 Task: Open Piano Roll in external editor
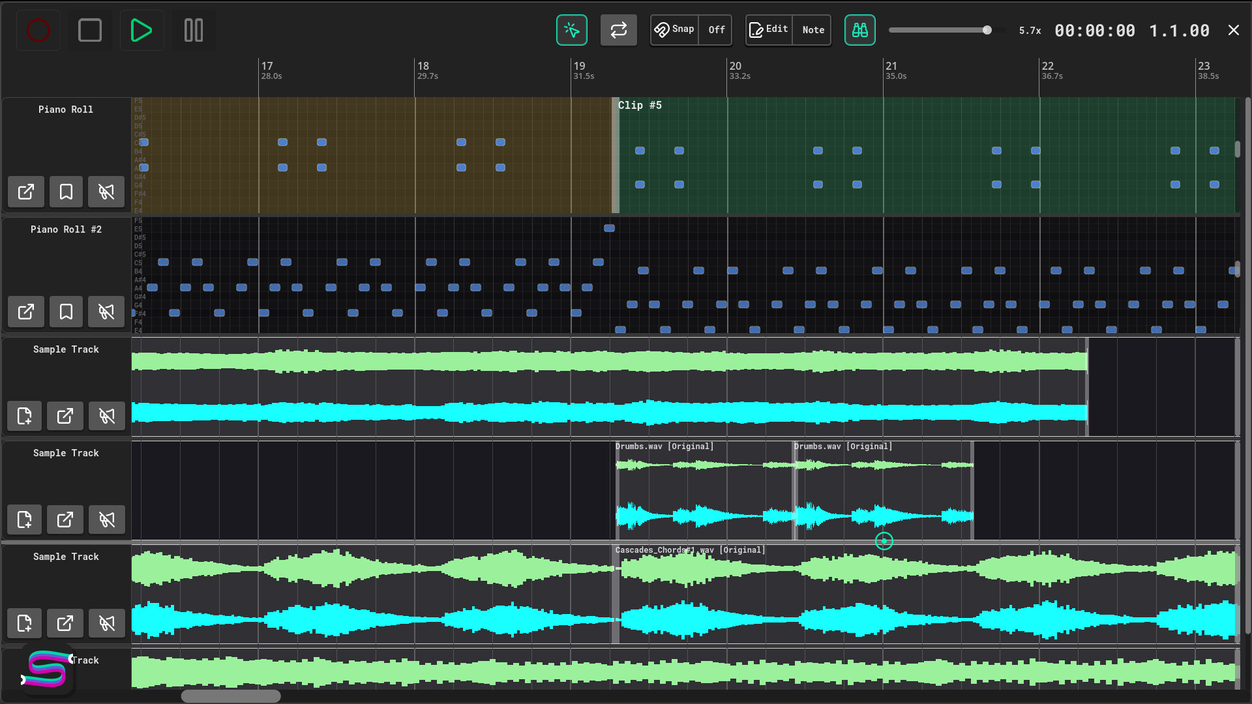click(x=26, y=192)
